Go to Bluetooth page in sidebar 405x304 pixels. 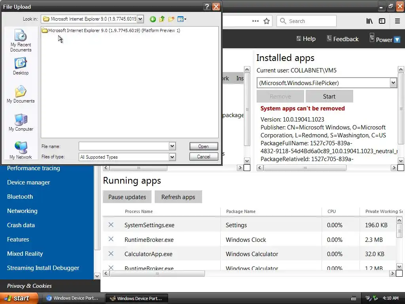click(x=20, y=197)
